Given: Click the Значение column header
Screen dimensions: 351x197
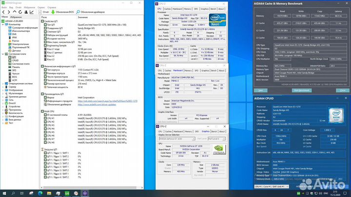Looking at the screenshot, I should click(x=82, y=17).
